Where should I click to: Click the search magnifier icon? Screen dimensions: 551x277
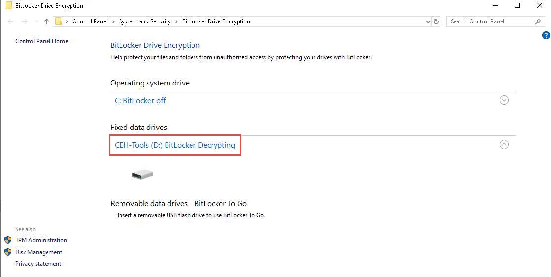(538, 21)
